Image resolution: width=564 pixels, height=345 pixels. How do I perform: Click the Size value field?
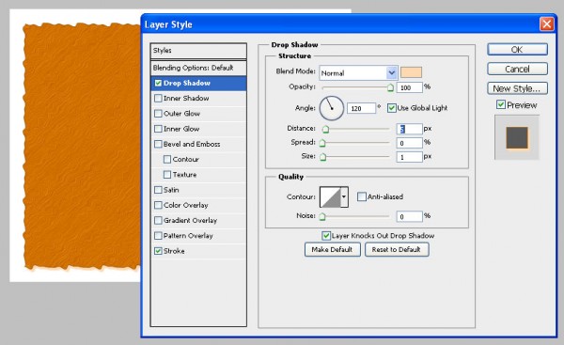point(409,157)
